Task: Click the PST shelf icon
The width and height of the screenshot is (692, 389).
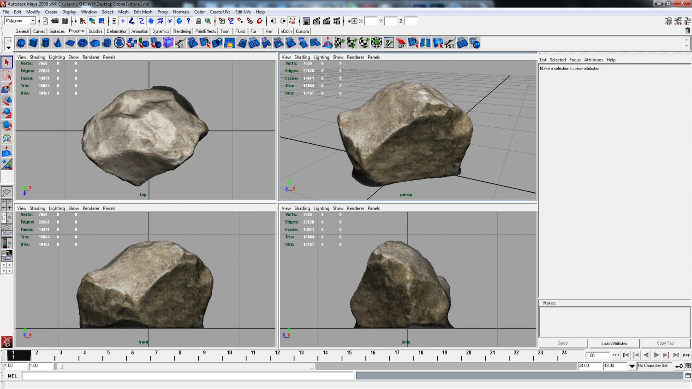Action: coord(450,43)
